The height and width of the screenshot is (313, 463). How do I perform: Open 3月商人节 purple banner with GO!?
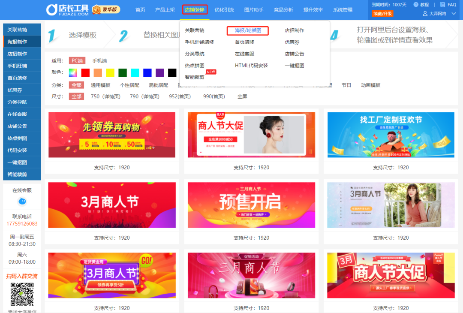[112, 275]
